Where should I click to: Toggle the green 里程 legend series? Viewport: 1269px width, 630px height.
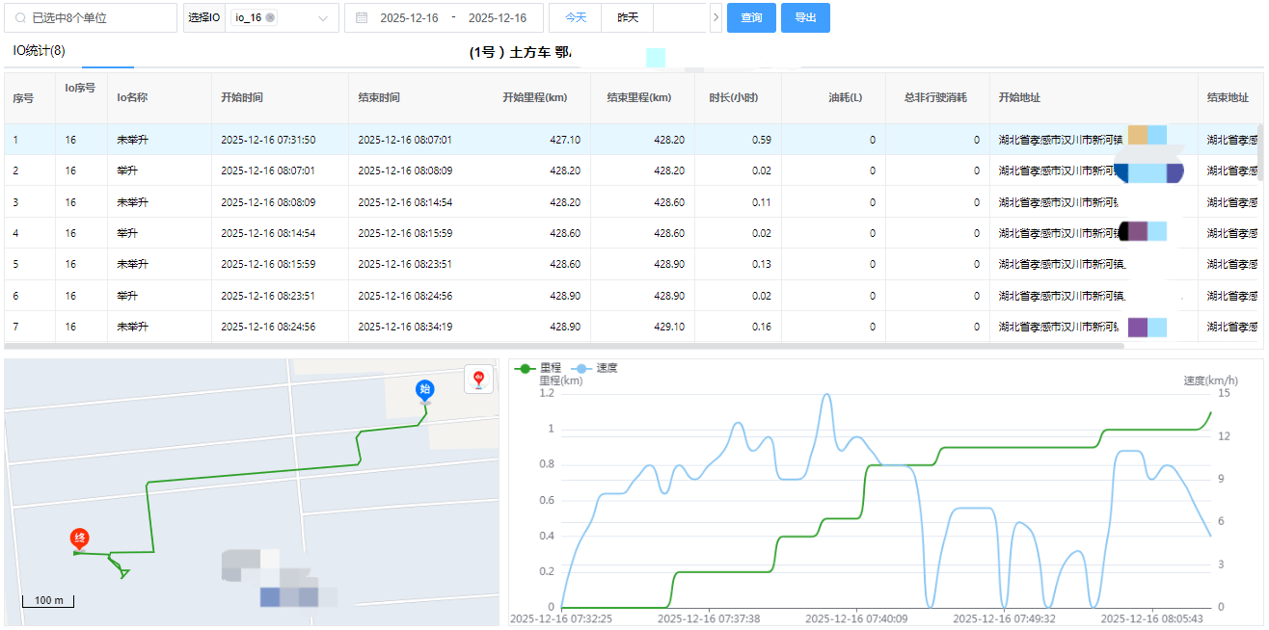[x=539, y=368]
